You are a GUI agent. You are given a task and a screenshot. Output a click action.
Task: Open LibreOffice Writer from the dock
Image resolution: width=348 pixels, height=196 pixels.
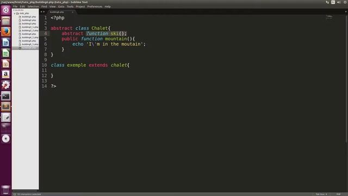tap(6, 42)
